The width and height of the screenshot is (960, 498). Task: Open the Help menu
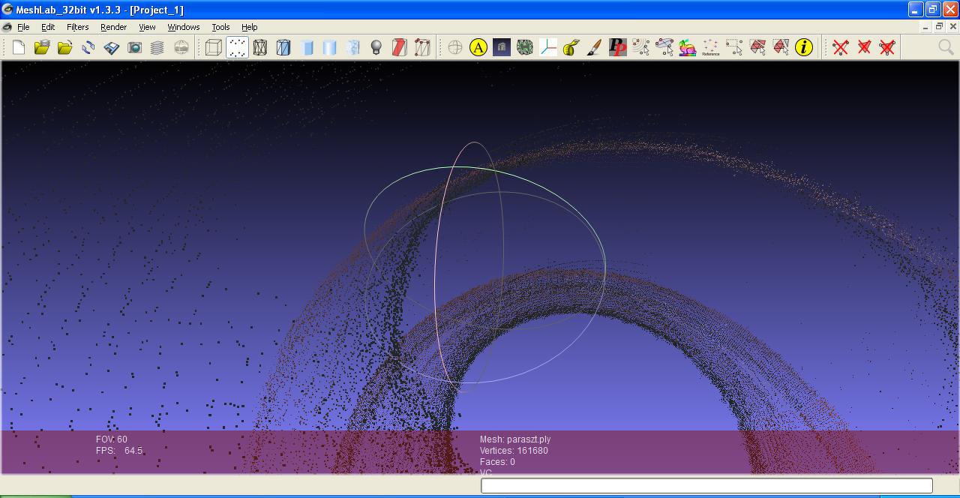(x=250, y=27)
